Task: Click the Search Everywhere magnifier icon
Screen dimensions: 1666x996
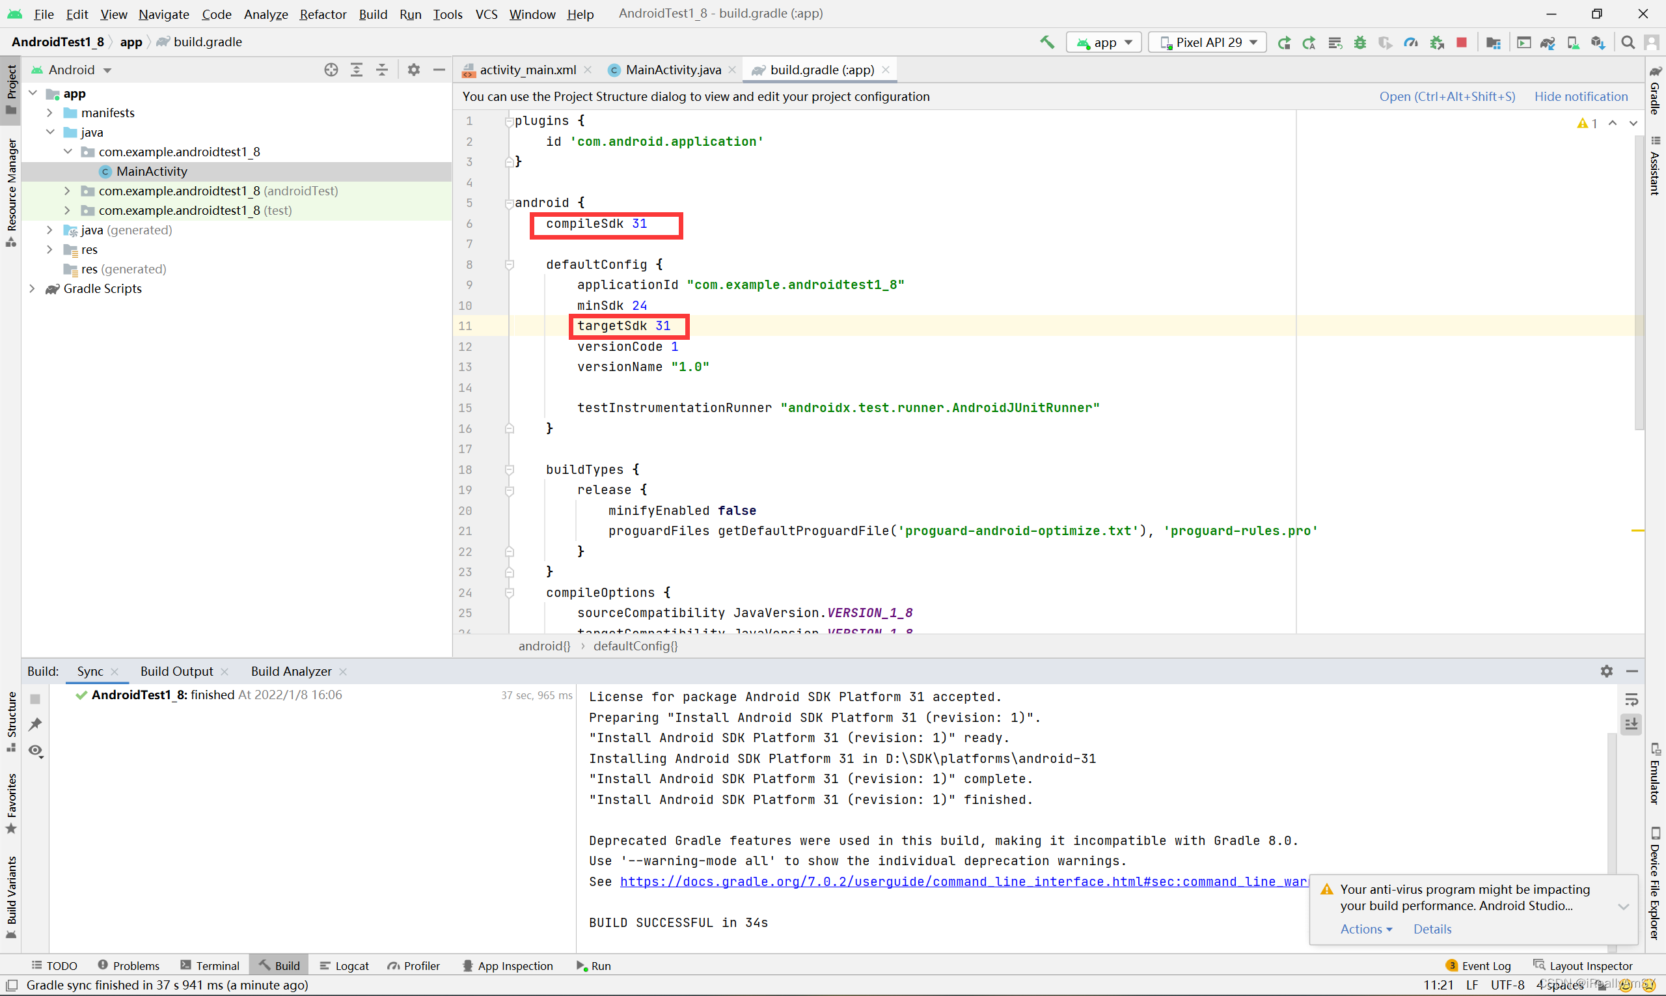Action: 1628,43
